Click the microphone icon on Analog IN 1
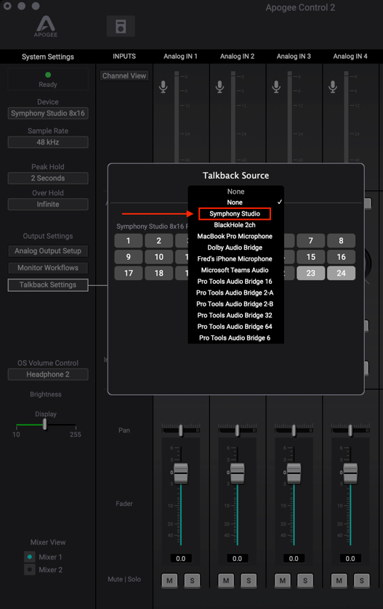 point(164,86)
